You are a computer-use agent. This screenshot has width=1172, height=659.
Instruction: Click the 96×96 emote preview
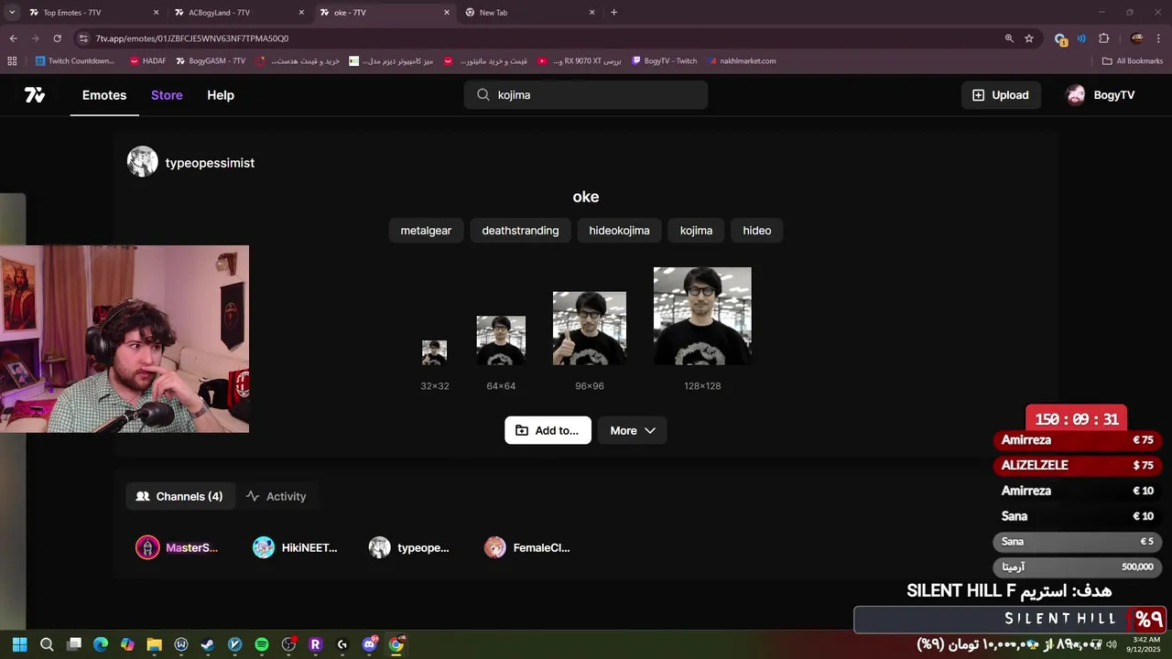point(590,329)
